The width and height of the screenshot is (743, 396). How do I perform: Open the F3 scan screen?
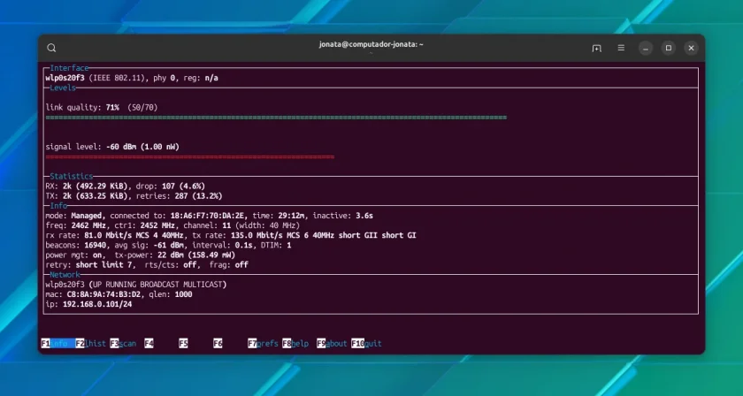click(x=123, y=344)
